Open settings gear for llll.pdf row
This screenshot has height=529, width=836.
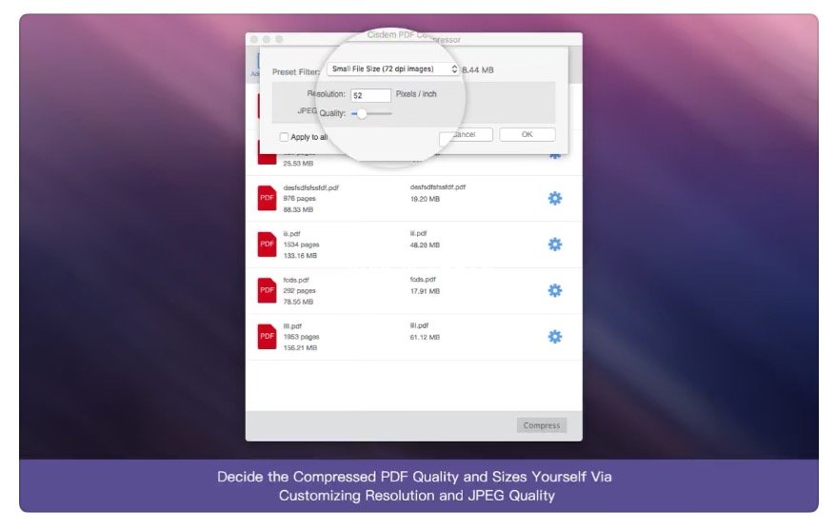pos(555,337)
